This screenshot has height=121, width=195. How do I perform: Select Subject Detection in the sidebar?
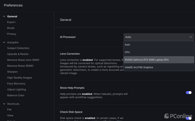18,48
